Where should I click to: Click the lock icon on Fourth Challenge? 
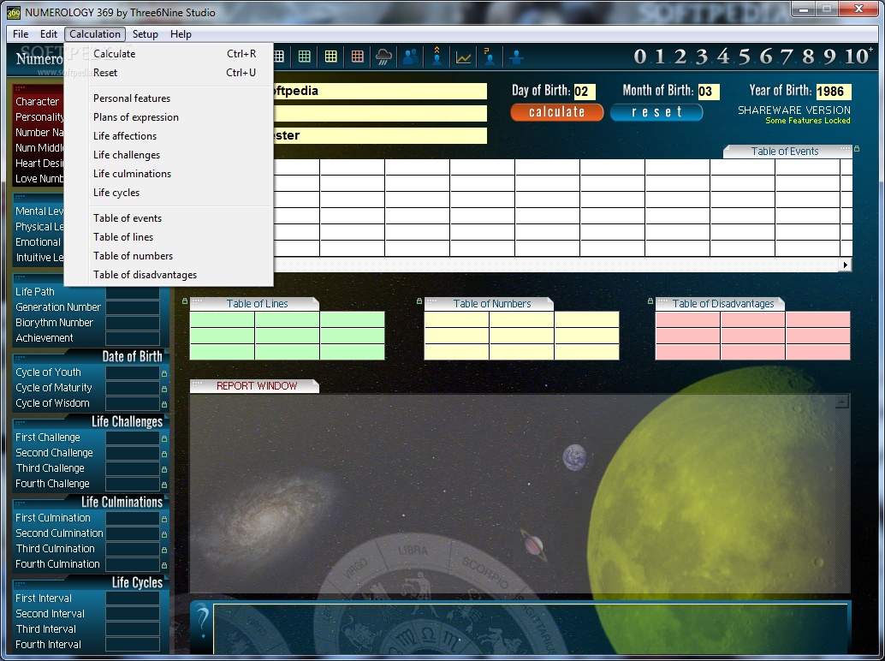click(x=164, y=485)
